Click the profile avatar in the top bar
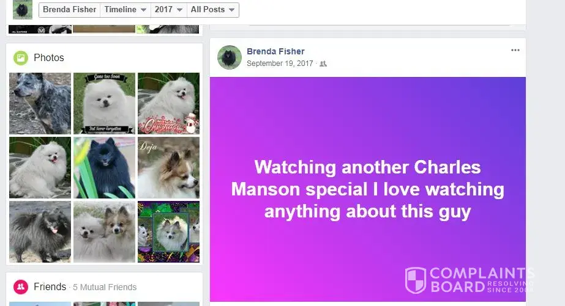The width and height of the screenshot is (565, 306). (23, 10)
